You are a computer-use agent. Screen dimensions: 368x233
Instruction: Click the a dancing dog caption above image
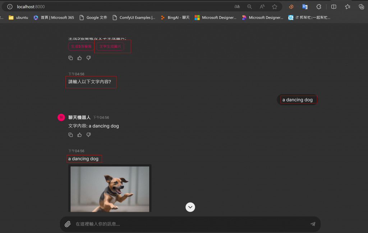click(x=83, y=159)
